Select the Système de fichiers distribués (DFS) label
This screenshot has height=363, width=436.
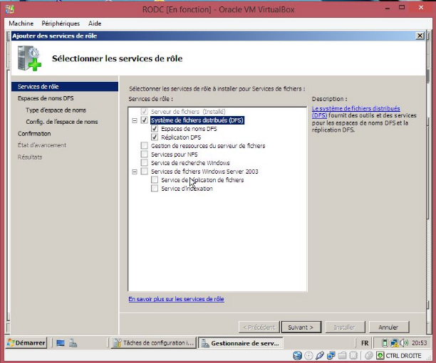point(197,120)
